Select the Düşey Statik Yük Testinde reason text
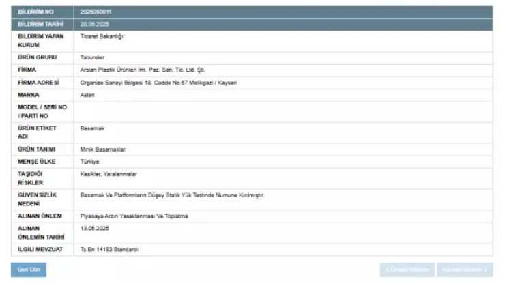Viewport: 505px width, 288px height. [172, 195]
